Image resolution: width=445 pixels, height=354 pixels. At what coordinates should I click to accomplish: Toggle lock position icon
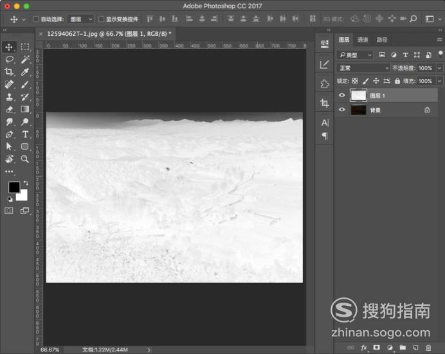point(376,81)
